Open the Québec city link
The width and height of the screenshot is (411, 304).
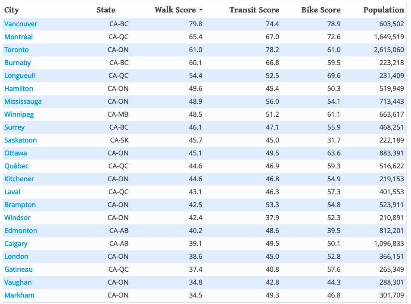16,166
